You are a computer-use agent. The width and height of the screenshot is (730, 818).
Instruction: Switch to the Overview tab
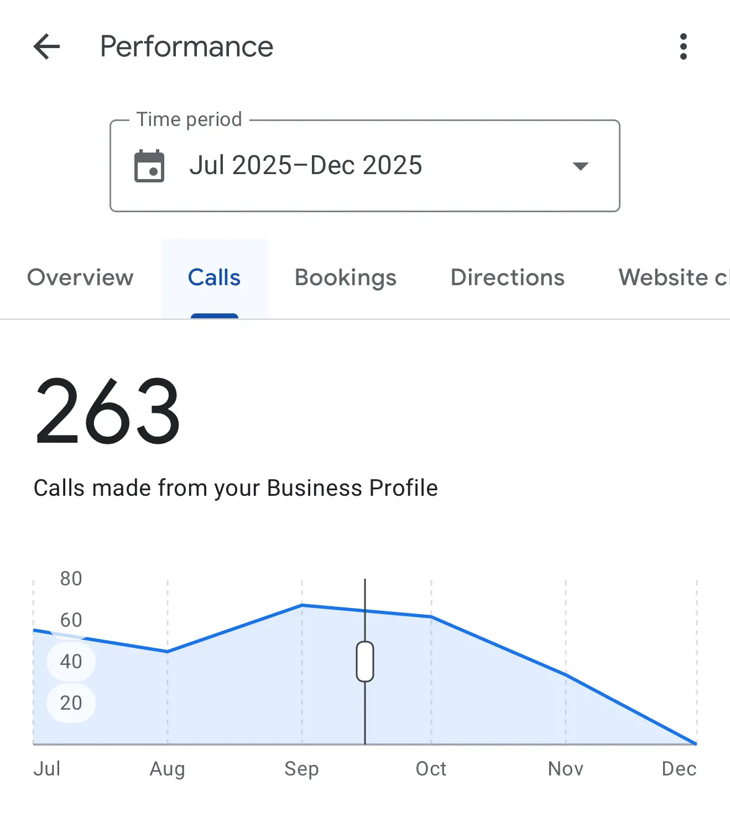[x=80, y=277]
